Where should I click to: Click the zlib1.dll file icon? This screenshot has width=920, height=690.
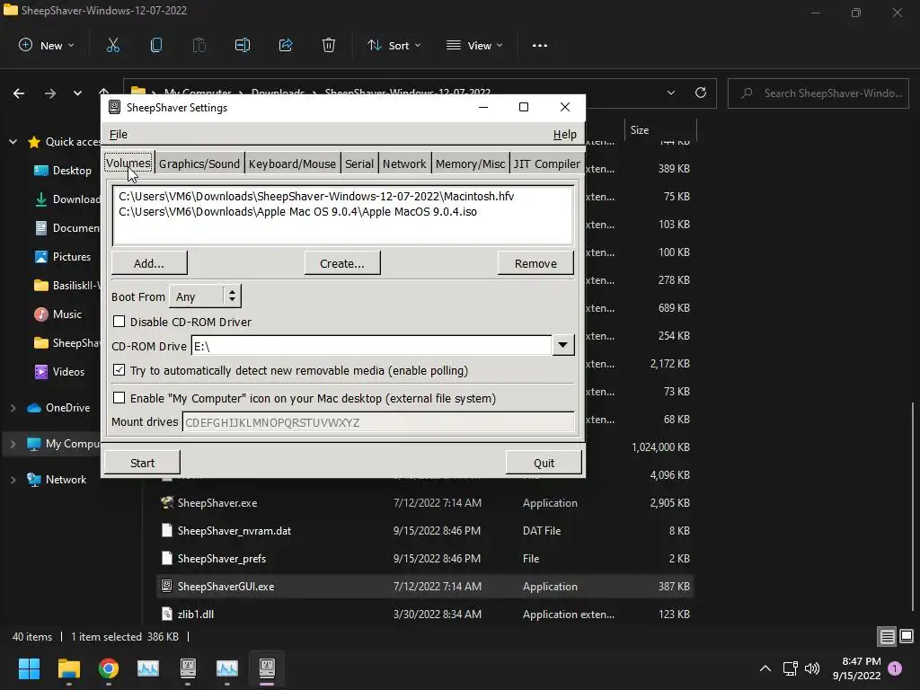click(x=167, y=615)
